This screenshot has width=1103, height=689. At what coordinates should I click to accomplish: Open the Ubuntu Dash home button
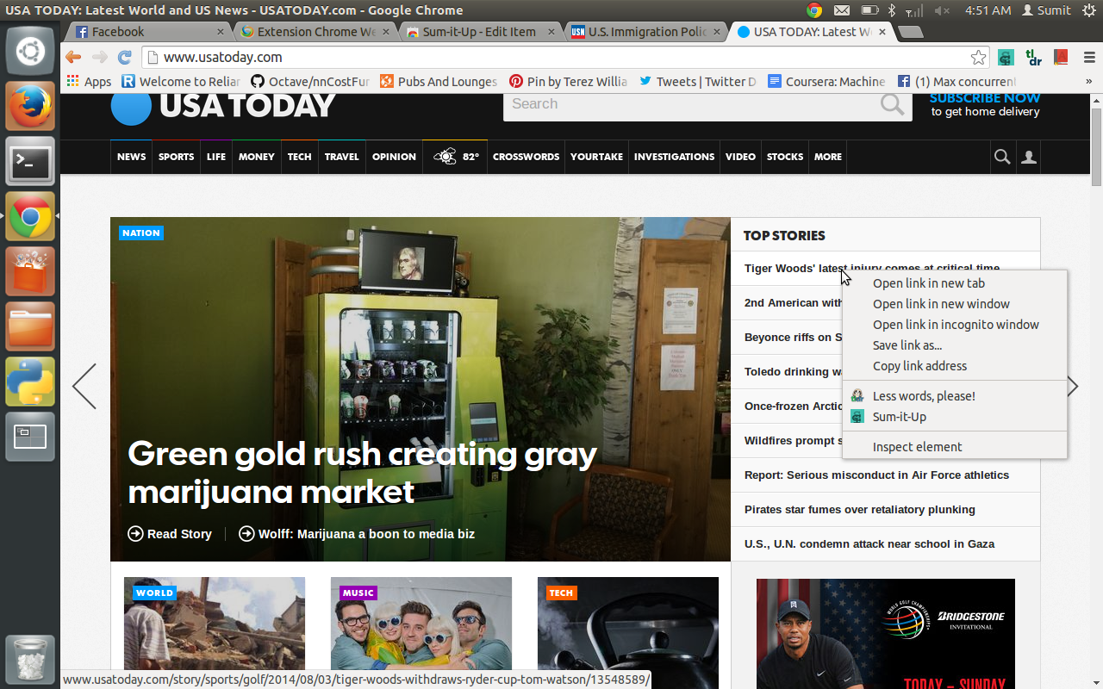click(30, 51)
